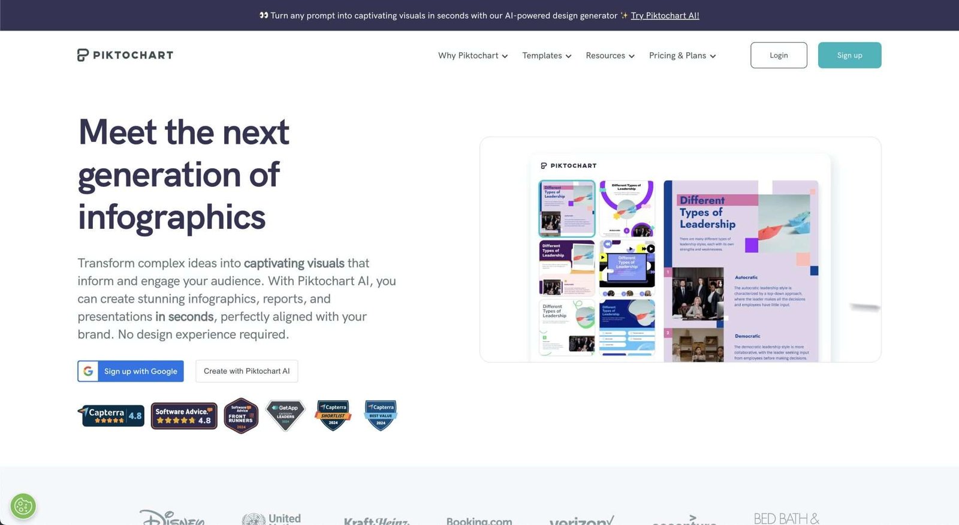The height and width of the screenshot is (525, 959).
Task: Click the teal Sign up button
Action: point(849,55)
